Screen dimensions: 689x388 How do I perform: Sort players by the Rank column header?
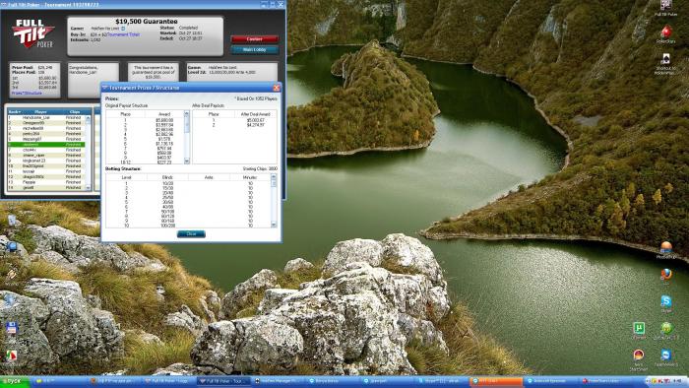(x=15, y=112)
